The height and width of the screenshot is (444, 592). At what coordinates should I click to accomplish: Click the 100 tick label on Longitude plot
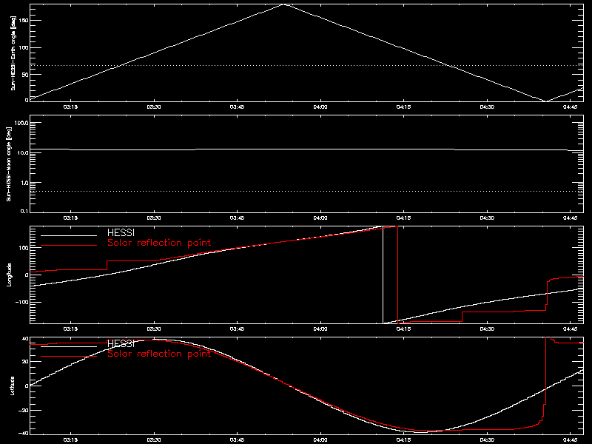coord(24,248)
